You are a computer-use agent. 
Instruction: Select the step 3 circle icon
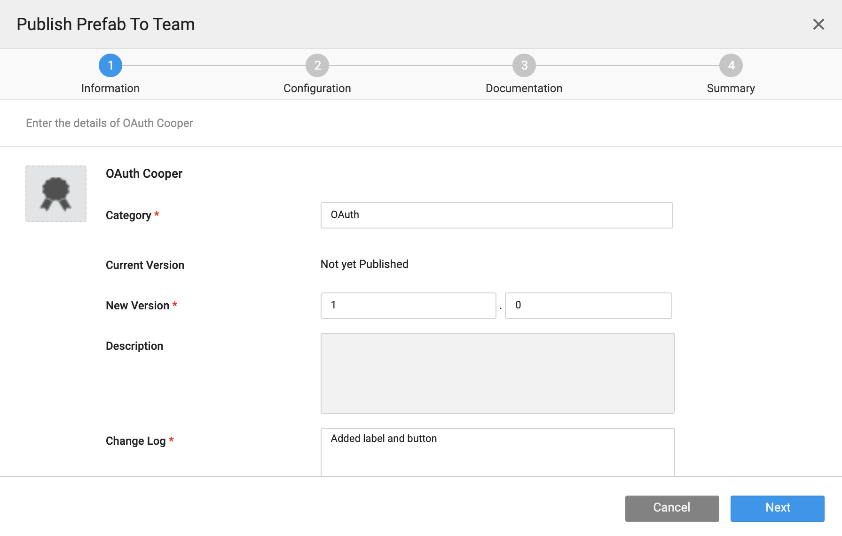pyautogui.click(x=524, y=65)
